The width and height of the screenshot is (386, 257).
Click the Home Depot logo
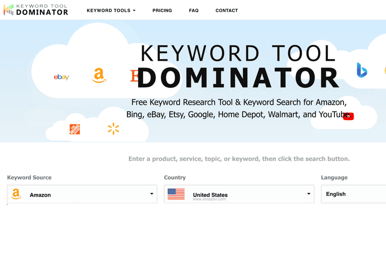pos(75,129)
